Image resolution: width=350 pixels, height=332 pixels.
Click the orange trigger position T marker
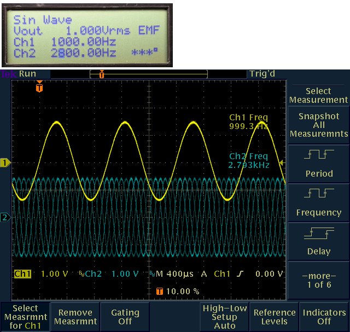point(39,86)
